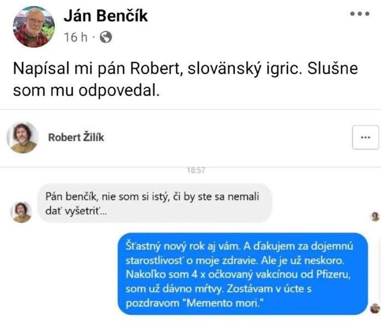This screenshot has height=322, width=381.
Task: Open the three-dot post options menu
Action: click(360, 14)
